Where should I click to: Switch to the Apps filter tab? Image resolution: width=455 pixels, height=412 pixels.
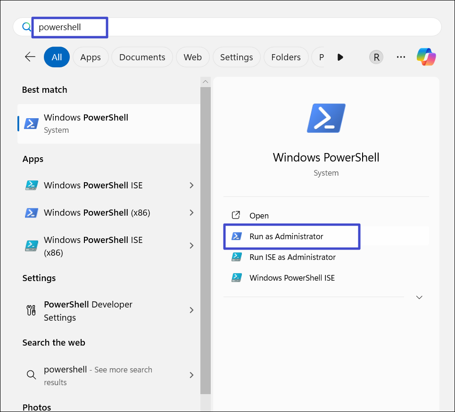91,57
